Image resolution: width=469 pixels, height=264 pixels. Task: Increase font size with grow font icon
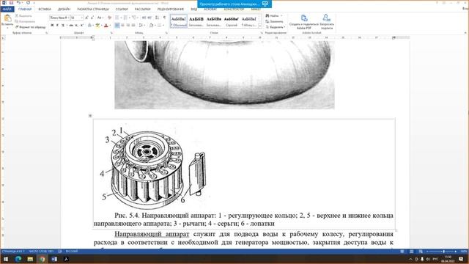point(86,18)
